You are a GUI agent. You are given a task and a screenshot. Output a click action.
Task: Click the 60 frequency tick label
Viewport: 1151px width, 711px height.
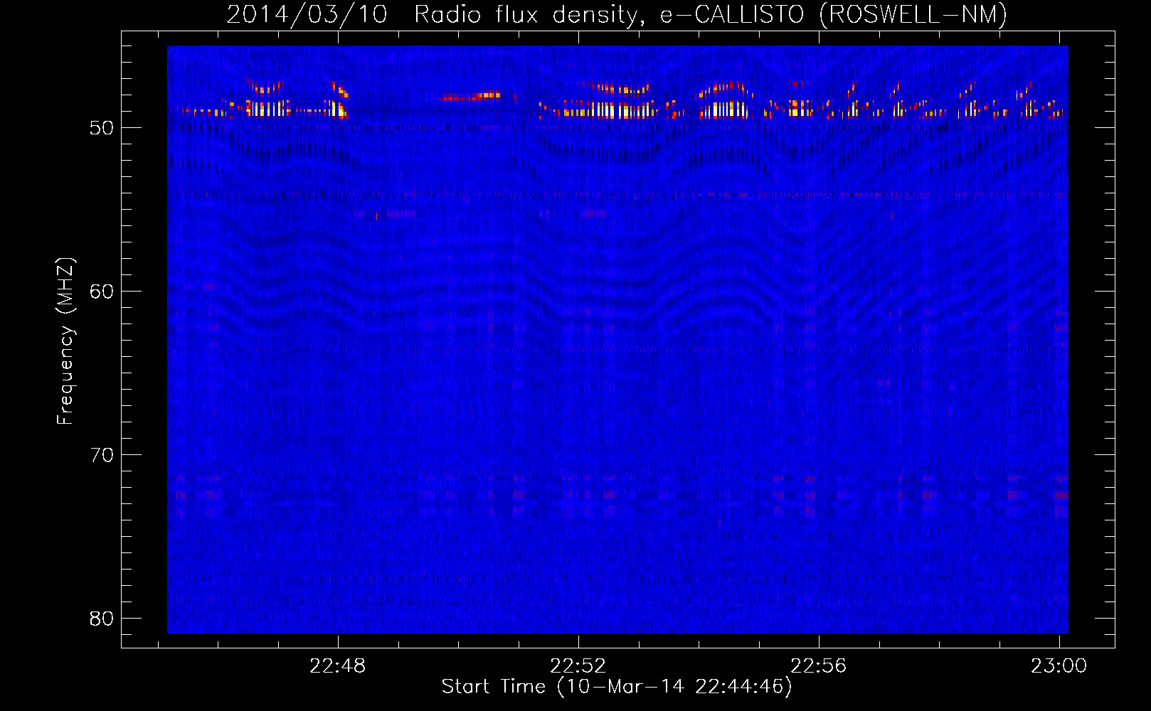tap(102, 292)
